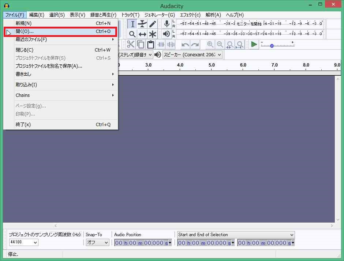The width and height of the screenshot is (344, 261).
Task: Click the microphone recording meter icon
Action: point(167,24)
